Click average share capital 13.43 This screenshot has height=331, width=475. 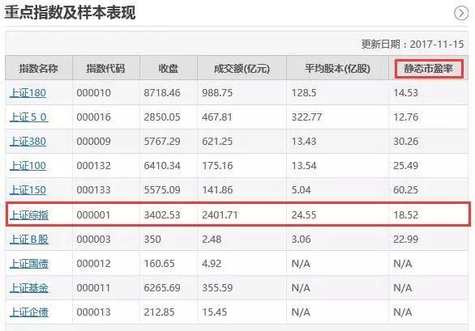[x=304, y=142]
